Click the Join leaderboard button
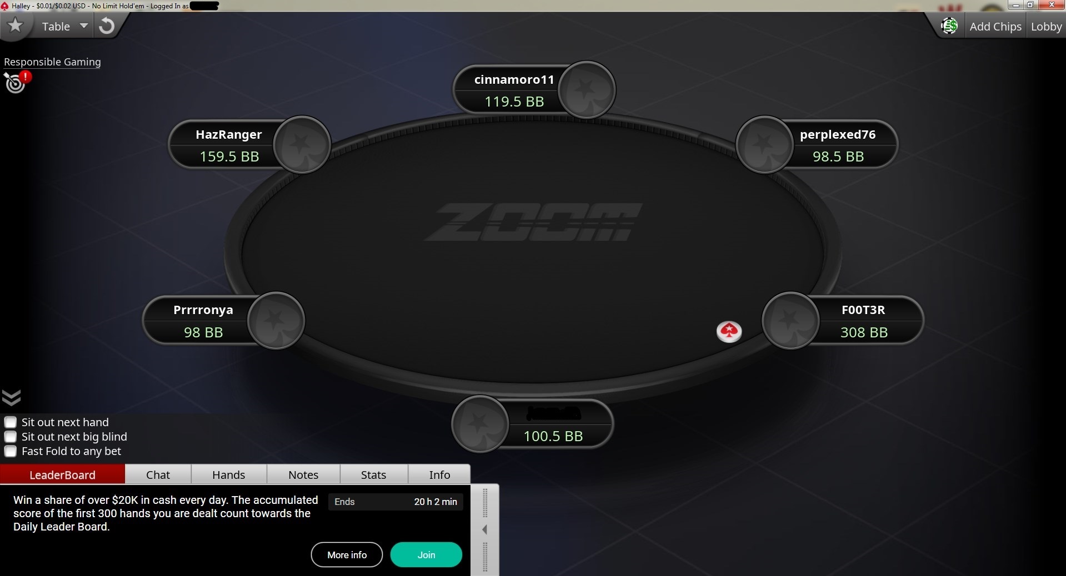Image resolution: width=1066 pixels, height=576 pixels. (426, 555)
